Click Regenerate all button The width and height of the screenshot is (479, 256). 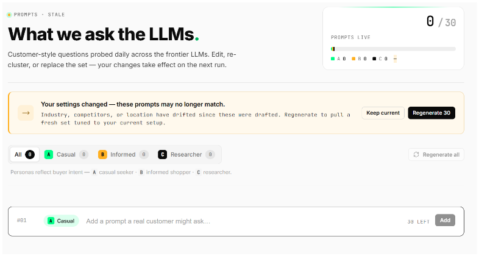coord(436,155)
